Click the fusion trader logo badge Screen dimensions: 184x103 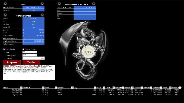coord(88,52)
